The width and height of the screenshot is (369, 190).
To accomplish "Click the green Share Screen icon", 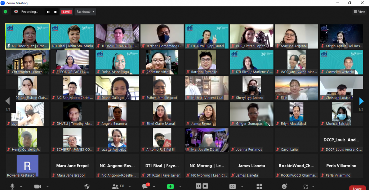I will point(170,186).
